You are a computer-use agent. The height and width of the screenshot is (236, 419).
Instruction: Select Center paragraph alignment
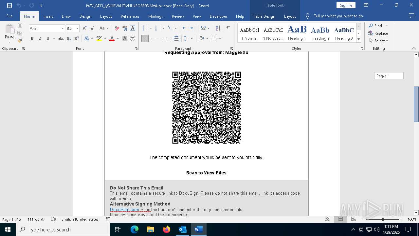coord(153,38)
